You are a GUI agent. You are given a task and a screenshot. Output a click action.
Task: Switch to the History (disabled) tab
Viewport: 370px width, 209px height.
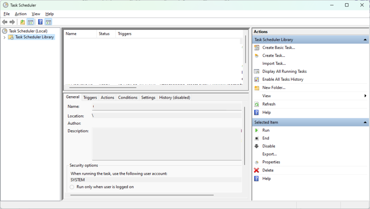175,97
